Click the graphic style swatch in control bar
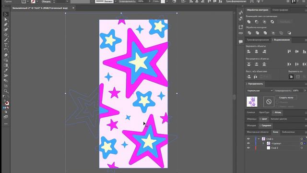This screenshot has width=307, height=173. tap(163, 1)
